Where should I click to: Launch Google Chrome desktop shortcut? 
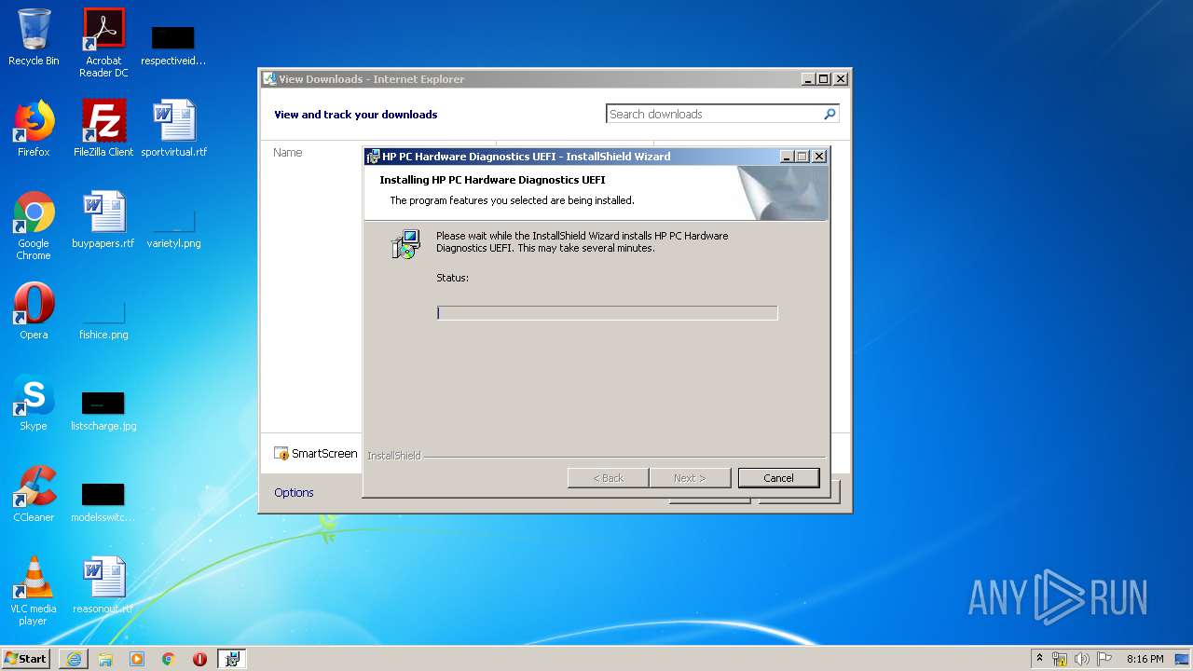pyautogui.click(x=34, y=226)
